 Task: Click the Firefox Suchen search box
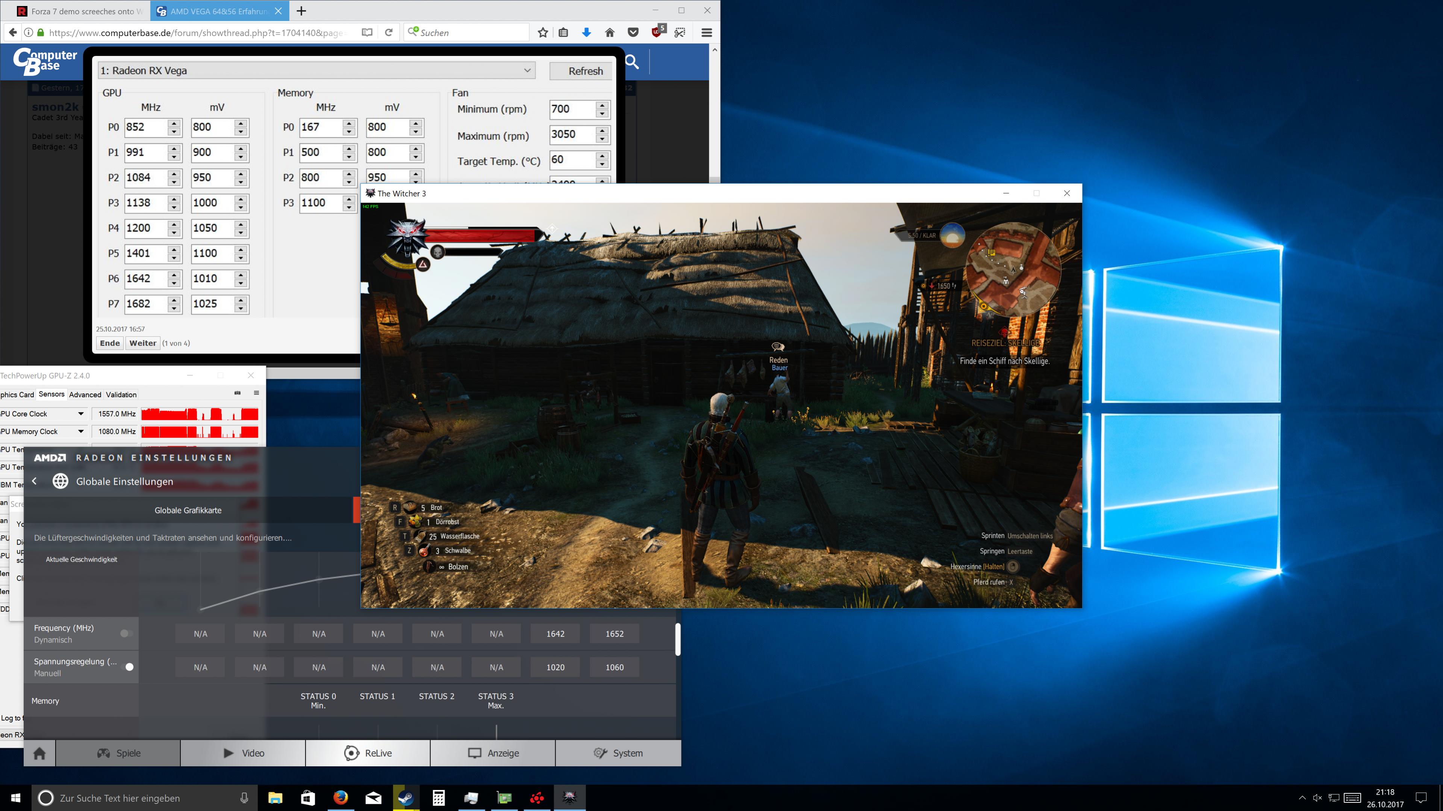click(466, 32)
